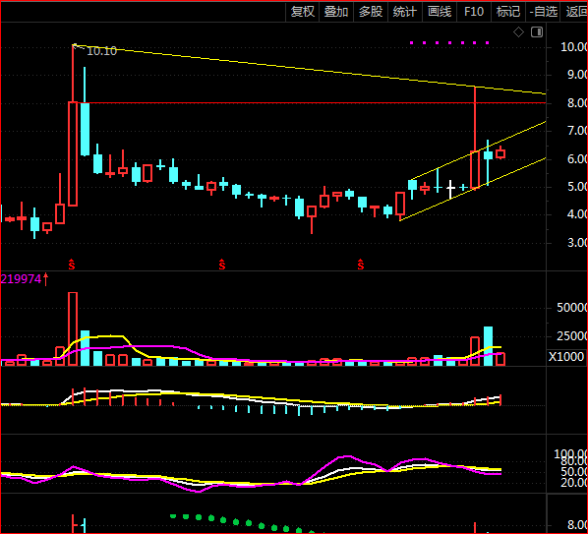Activate the 画线 draw line tool

point(440,12)
